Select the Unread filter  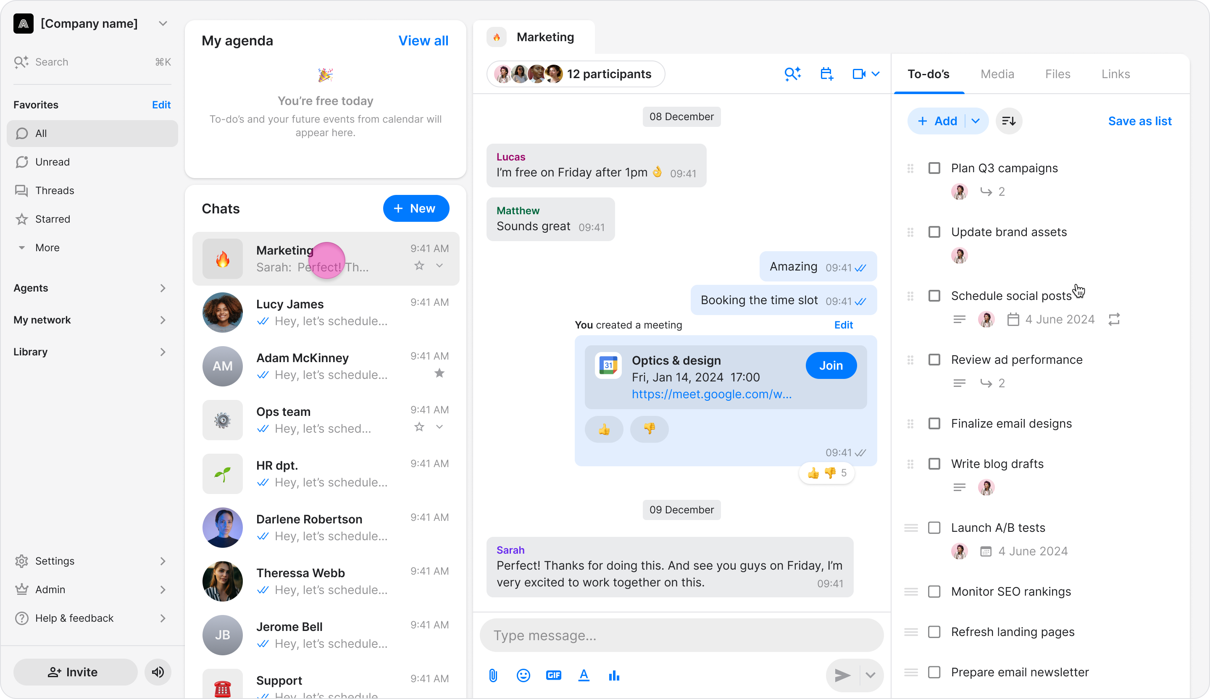92,162
